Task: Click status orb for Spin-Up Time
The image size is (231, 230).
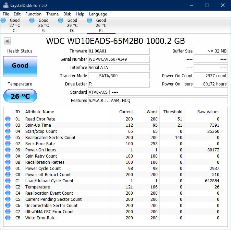Action: click(x=8, y=125)
